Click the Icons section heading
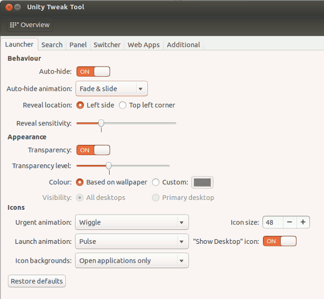Screen dimensions: 324x299 click(16, 208)
